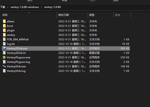Click the 应用程序 type of VentoyVlnk.exe

point(95,66)
